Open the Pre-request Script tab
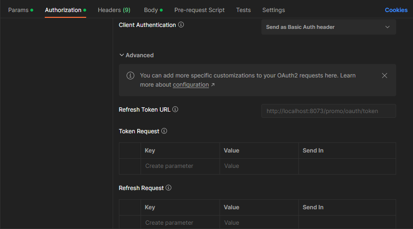The image size is (413, 229). pos(199,10)
